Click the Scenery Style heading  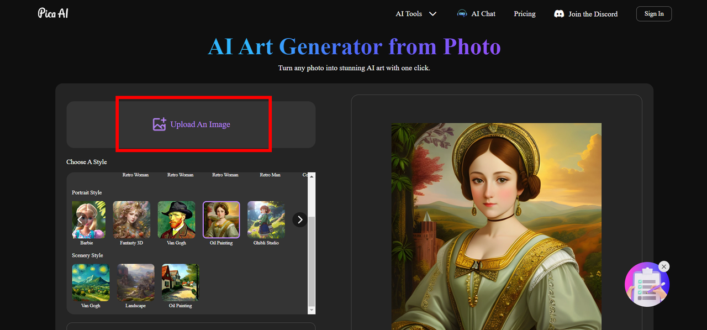(x=87, y=255)
